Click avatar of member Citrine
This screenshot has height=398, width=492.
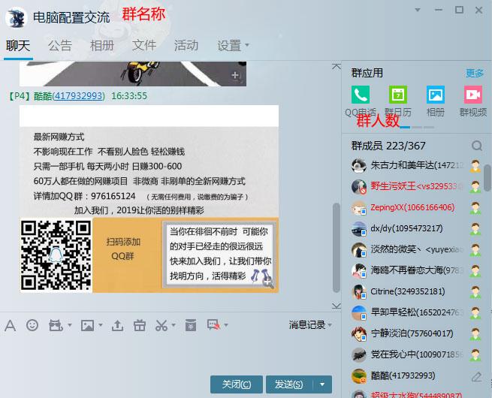click(x=359, y=291)
